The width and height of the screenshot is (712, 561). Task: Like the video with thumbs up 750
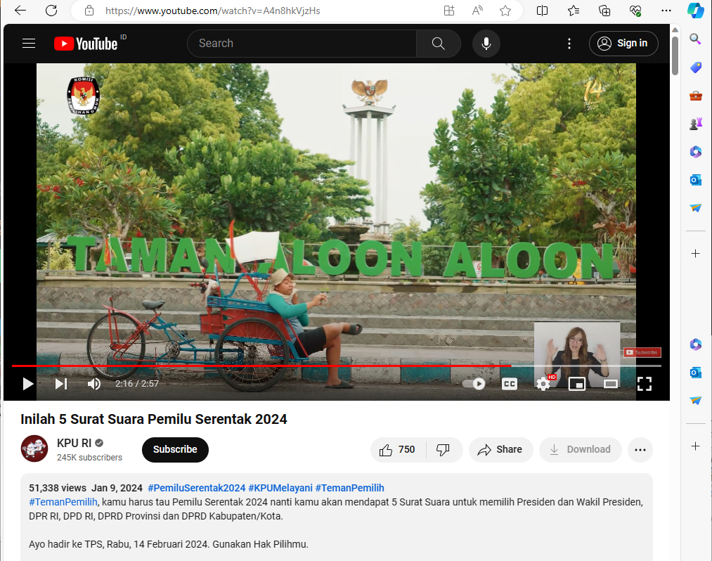398,450
